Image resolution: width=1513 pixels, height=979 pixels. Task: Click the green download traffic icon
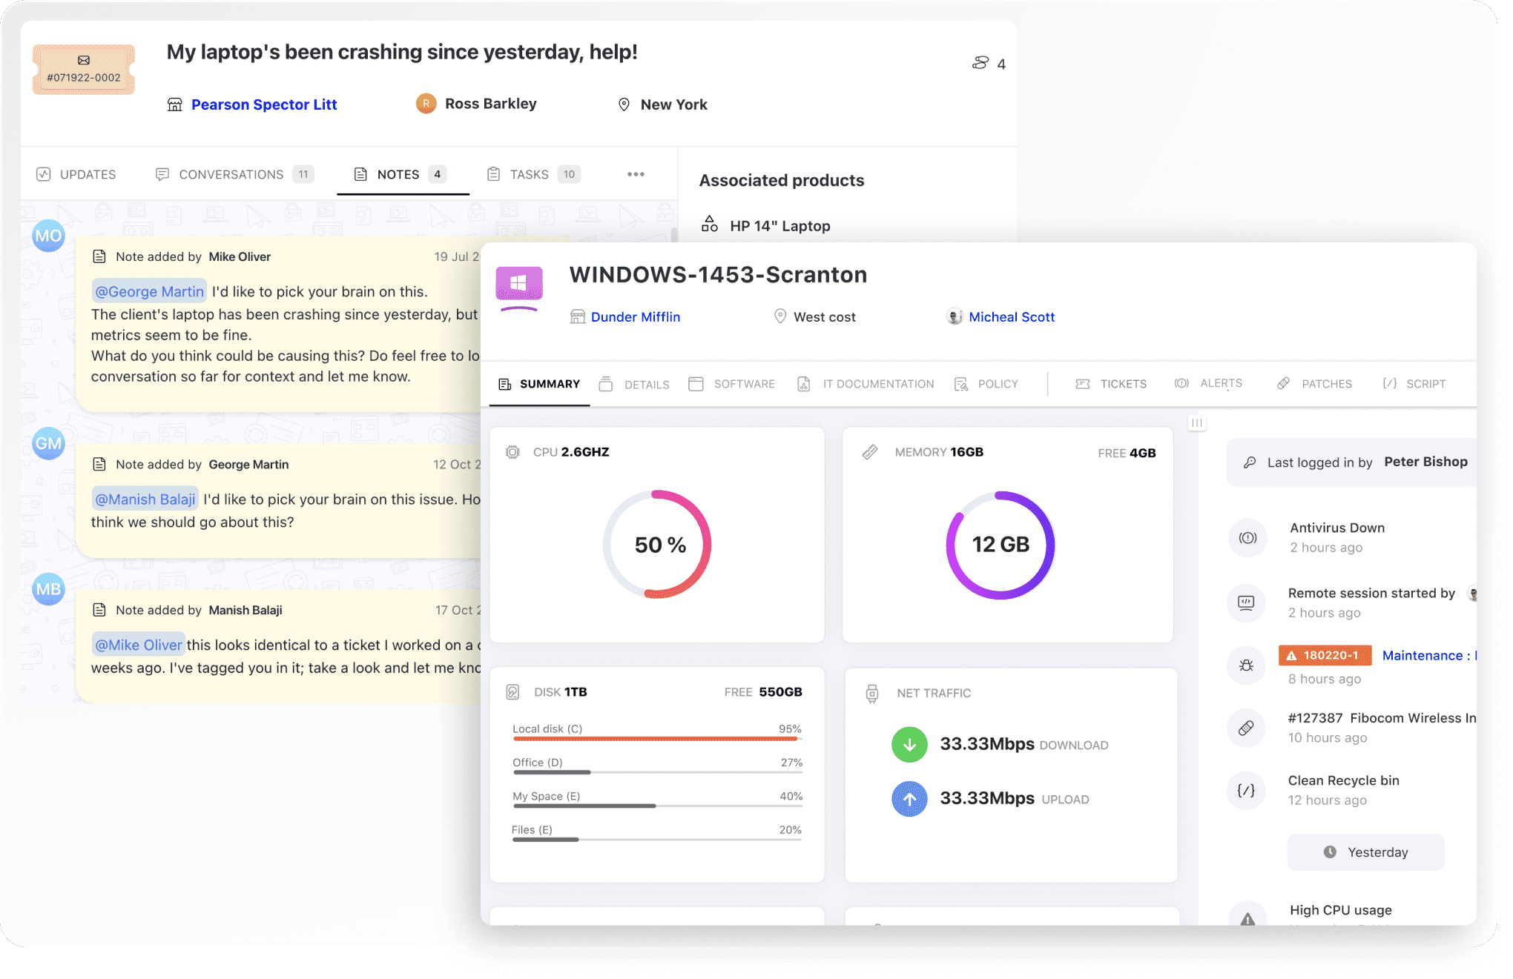909,744
